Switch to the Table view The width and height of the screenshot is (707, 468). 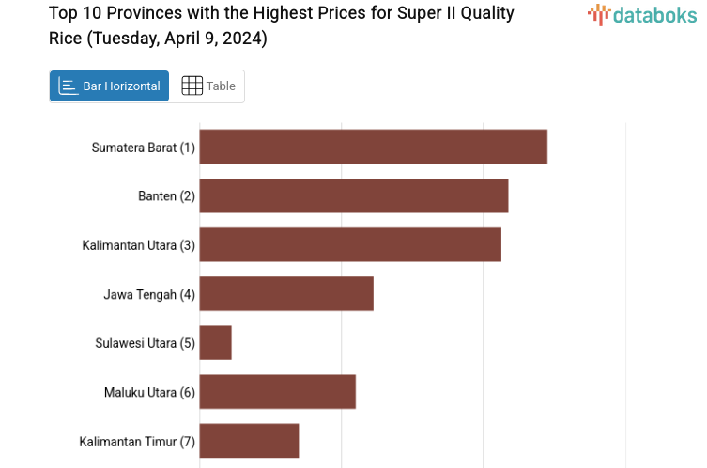tap(207, 86)
